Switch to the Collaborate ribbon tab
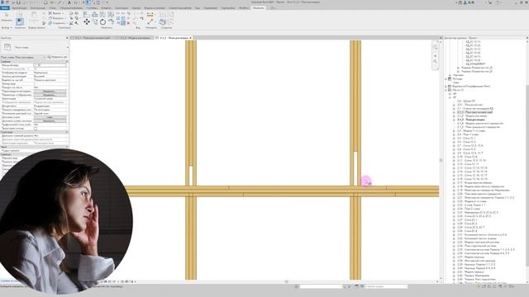529x297 pixels. 180,7
